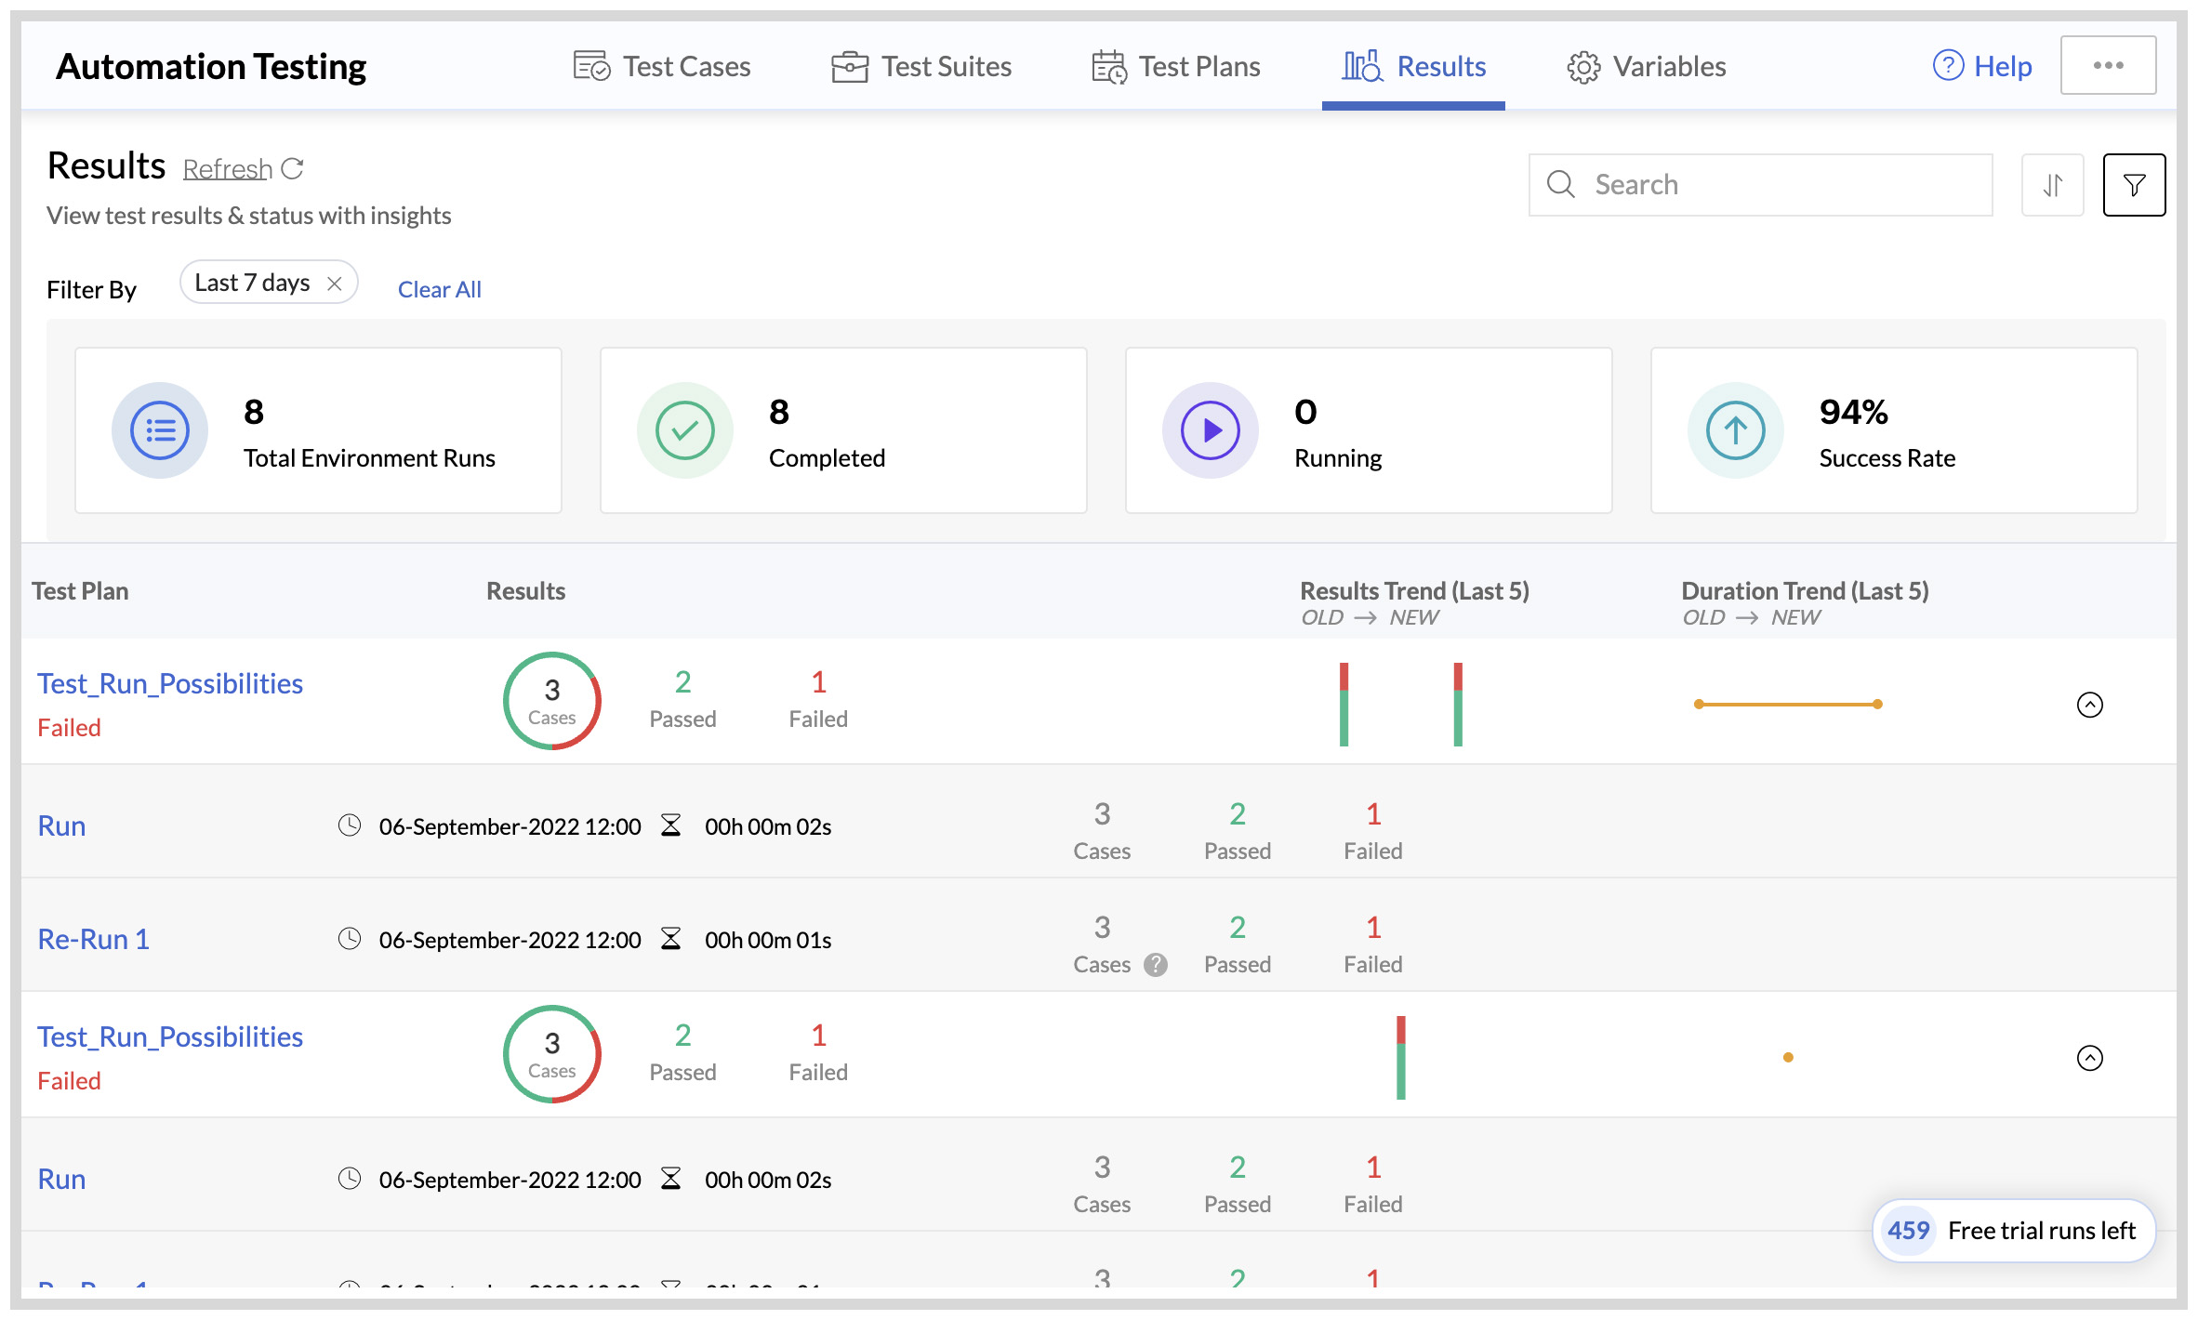This screenshot has height=1320, width=2198.
Task: Click the circular refresh arrow icon
Action: [293, 168]
